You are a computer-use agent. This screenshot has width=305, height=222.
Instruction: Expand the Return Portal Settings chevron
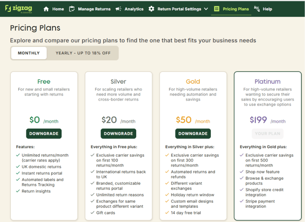(x=206, y=9)
